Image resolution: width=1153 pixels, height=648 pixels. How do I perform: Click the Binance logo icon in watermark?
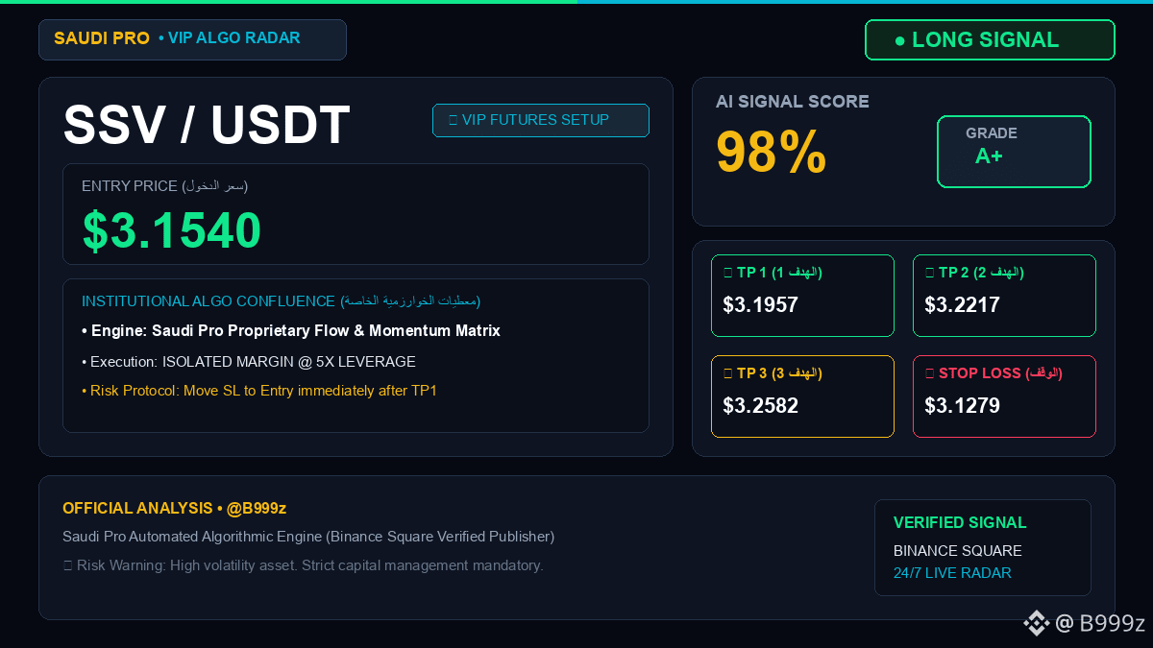point(1036,623)
